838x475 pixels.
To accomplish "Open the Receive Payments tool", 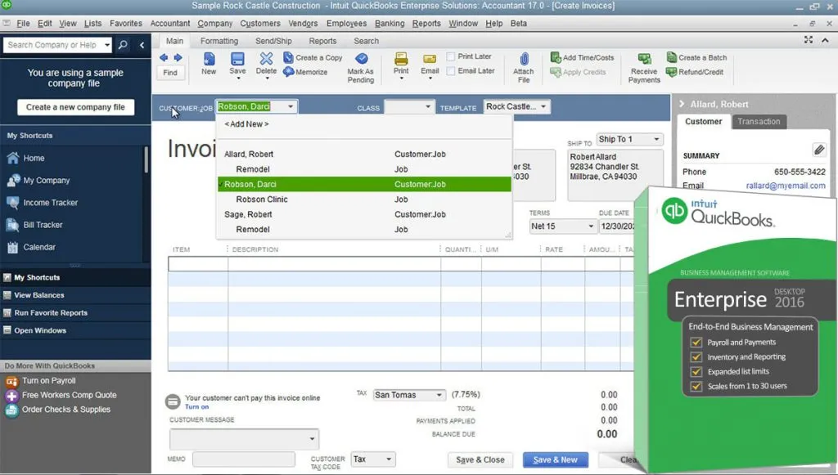I will point(644,65).
